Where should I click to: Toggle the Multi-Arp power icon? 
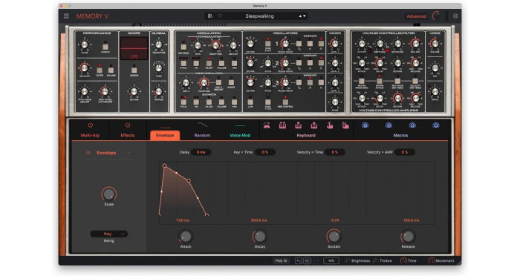click(90, 125)
